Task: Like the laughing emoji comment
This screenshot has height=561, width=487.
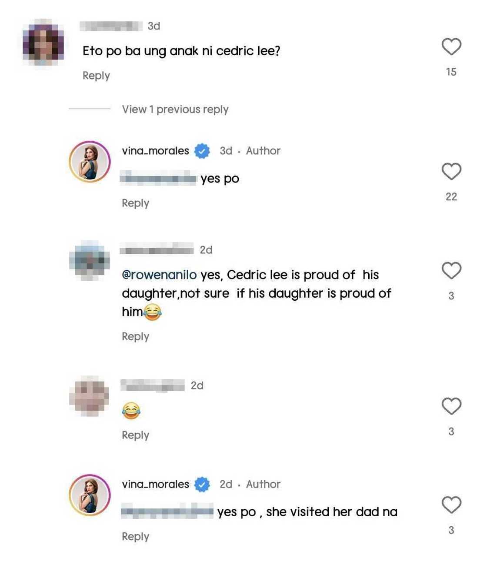Action: (451, 406)
